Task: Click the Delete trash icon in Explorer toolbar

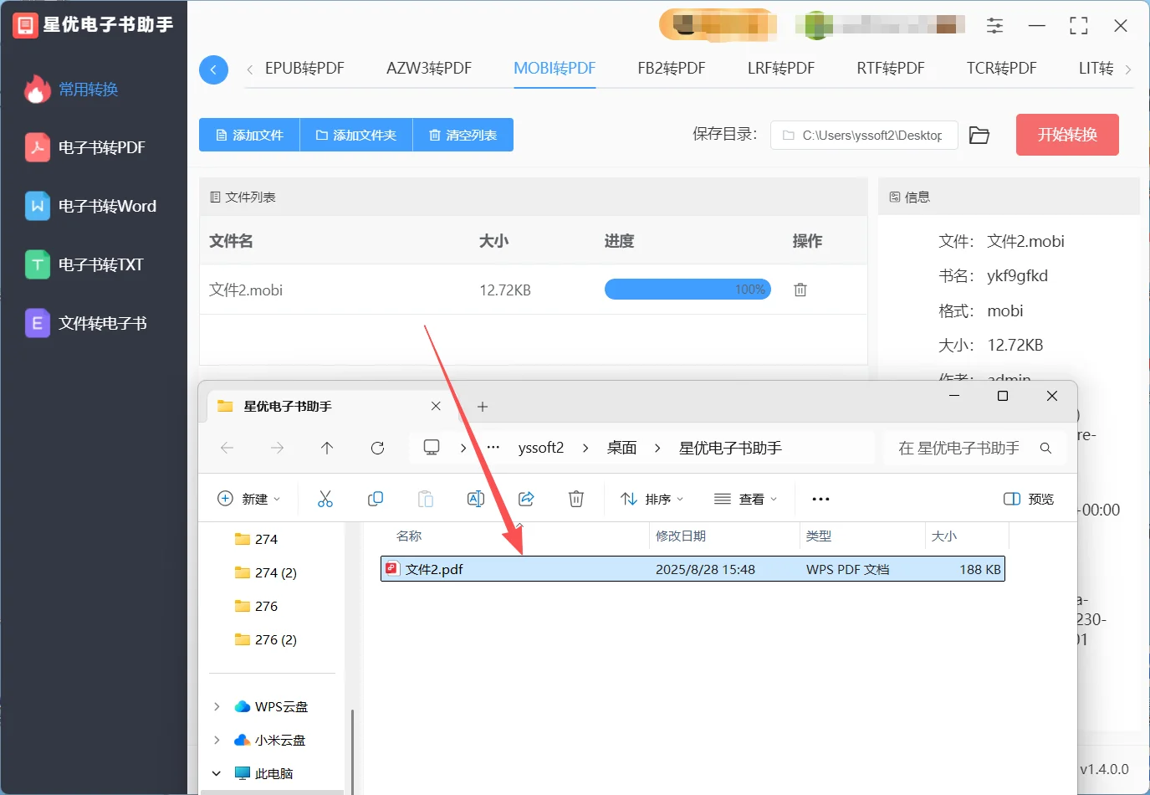Action: (x=576, y=499)
